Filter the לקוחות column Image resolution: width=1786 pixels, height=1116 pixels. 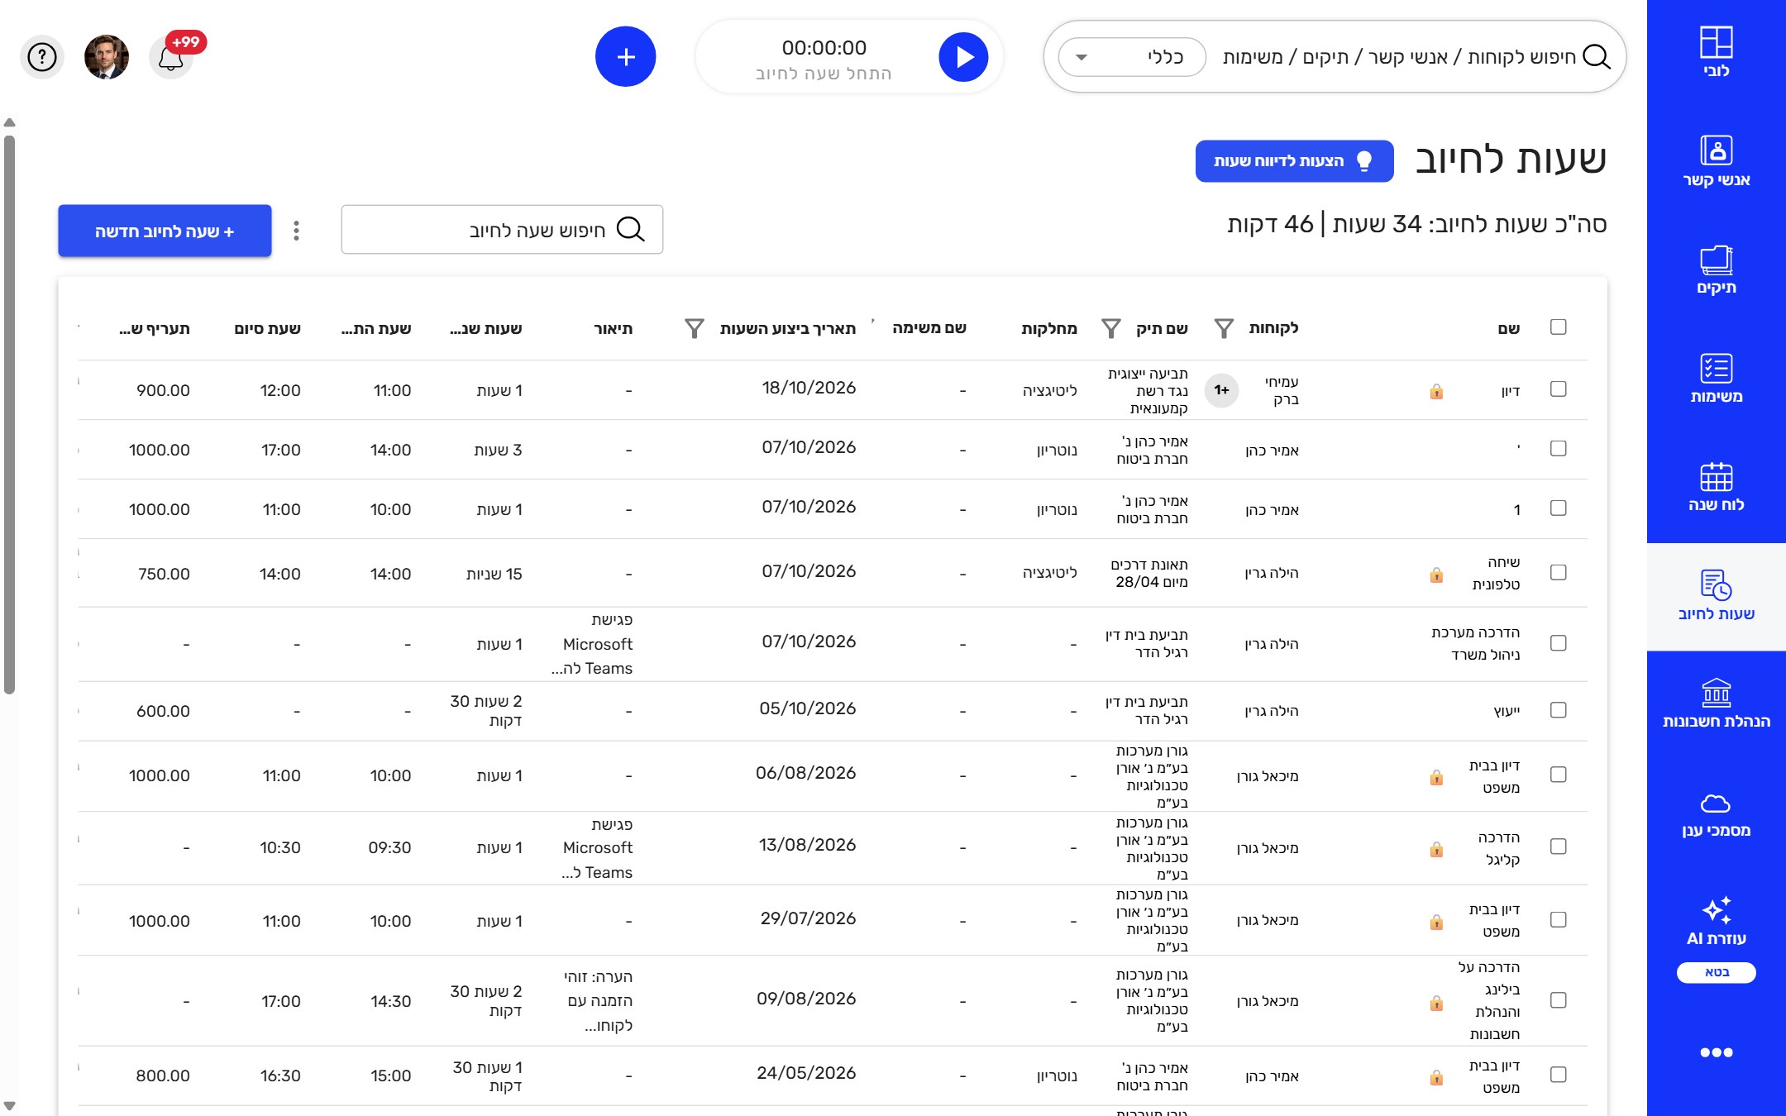(1224, 329)
